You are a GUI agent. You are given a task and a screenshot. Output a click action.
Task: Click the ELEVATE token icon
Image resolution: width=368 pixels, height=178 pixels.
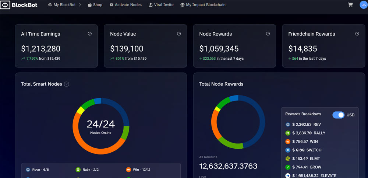tap(288, 176)
